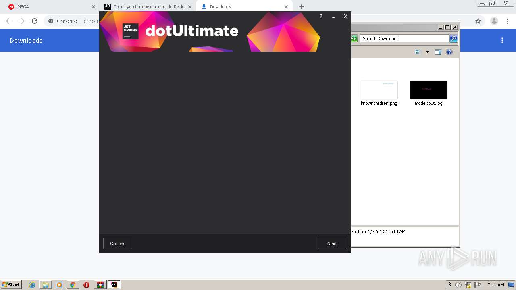This screenshot has height=290, width=516.
Task: Close the Explorer Downloads window
Action: [x=455, y=27]
